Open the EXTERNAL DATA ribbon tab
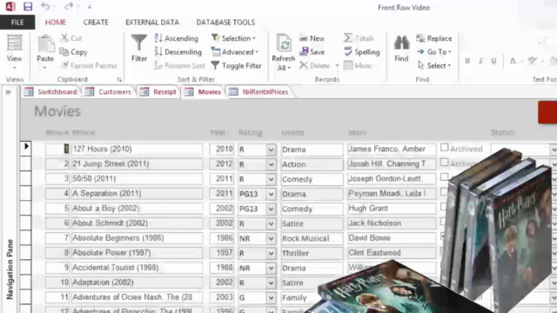Viewport: 557px width, 313px height. click(x=152, y=23)
